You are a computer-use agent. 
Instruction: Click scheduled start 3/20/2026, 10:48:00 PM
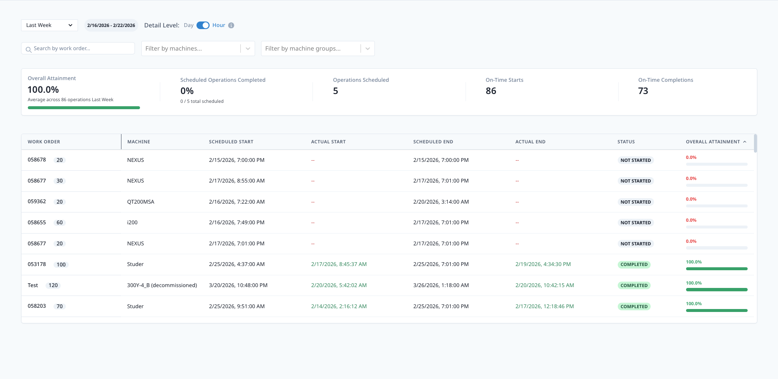coord(238,285)
